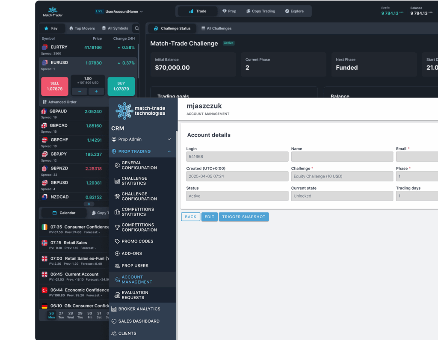Open Sales Dashboard in sidebar

[x=138, y=321]
